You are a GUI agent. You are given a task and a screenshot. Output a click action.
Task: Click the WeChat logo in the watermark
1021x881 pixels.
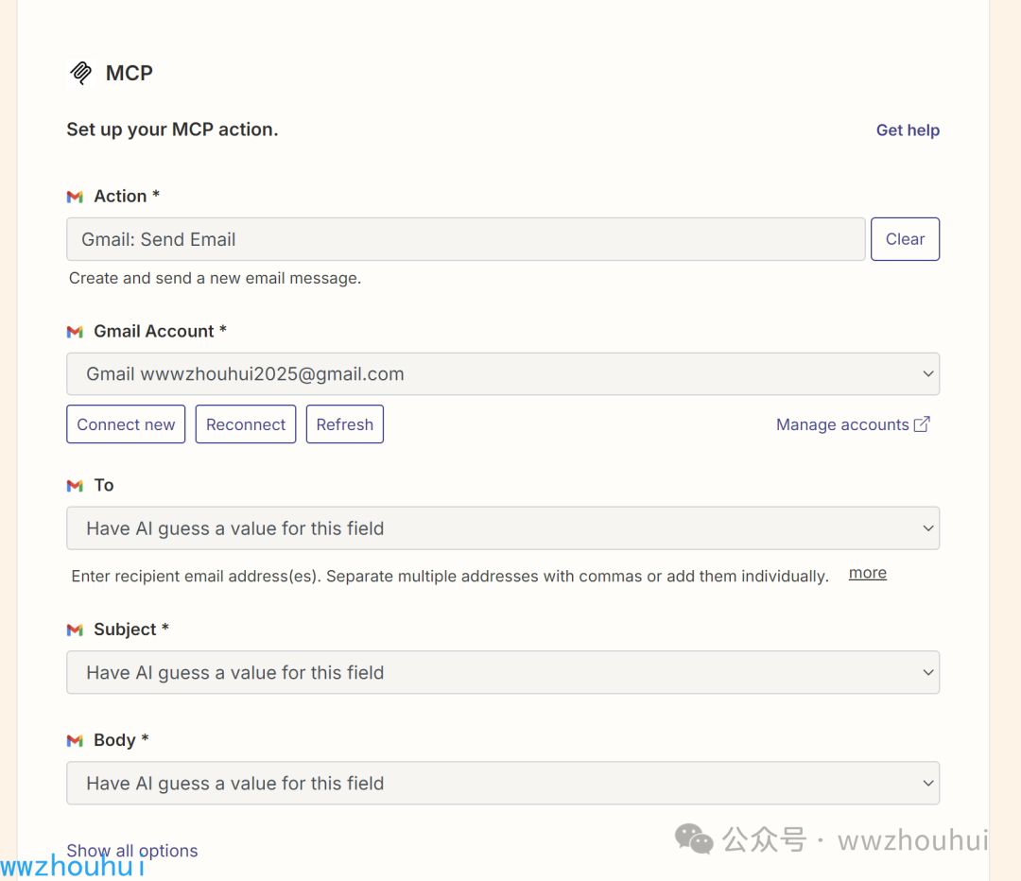694,838
